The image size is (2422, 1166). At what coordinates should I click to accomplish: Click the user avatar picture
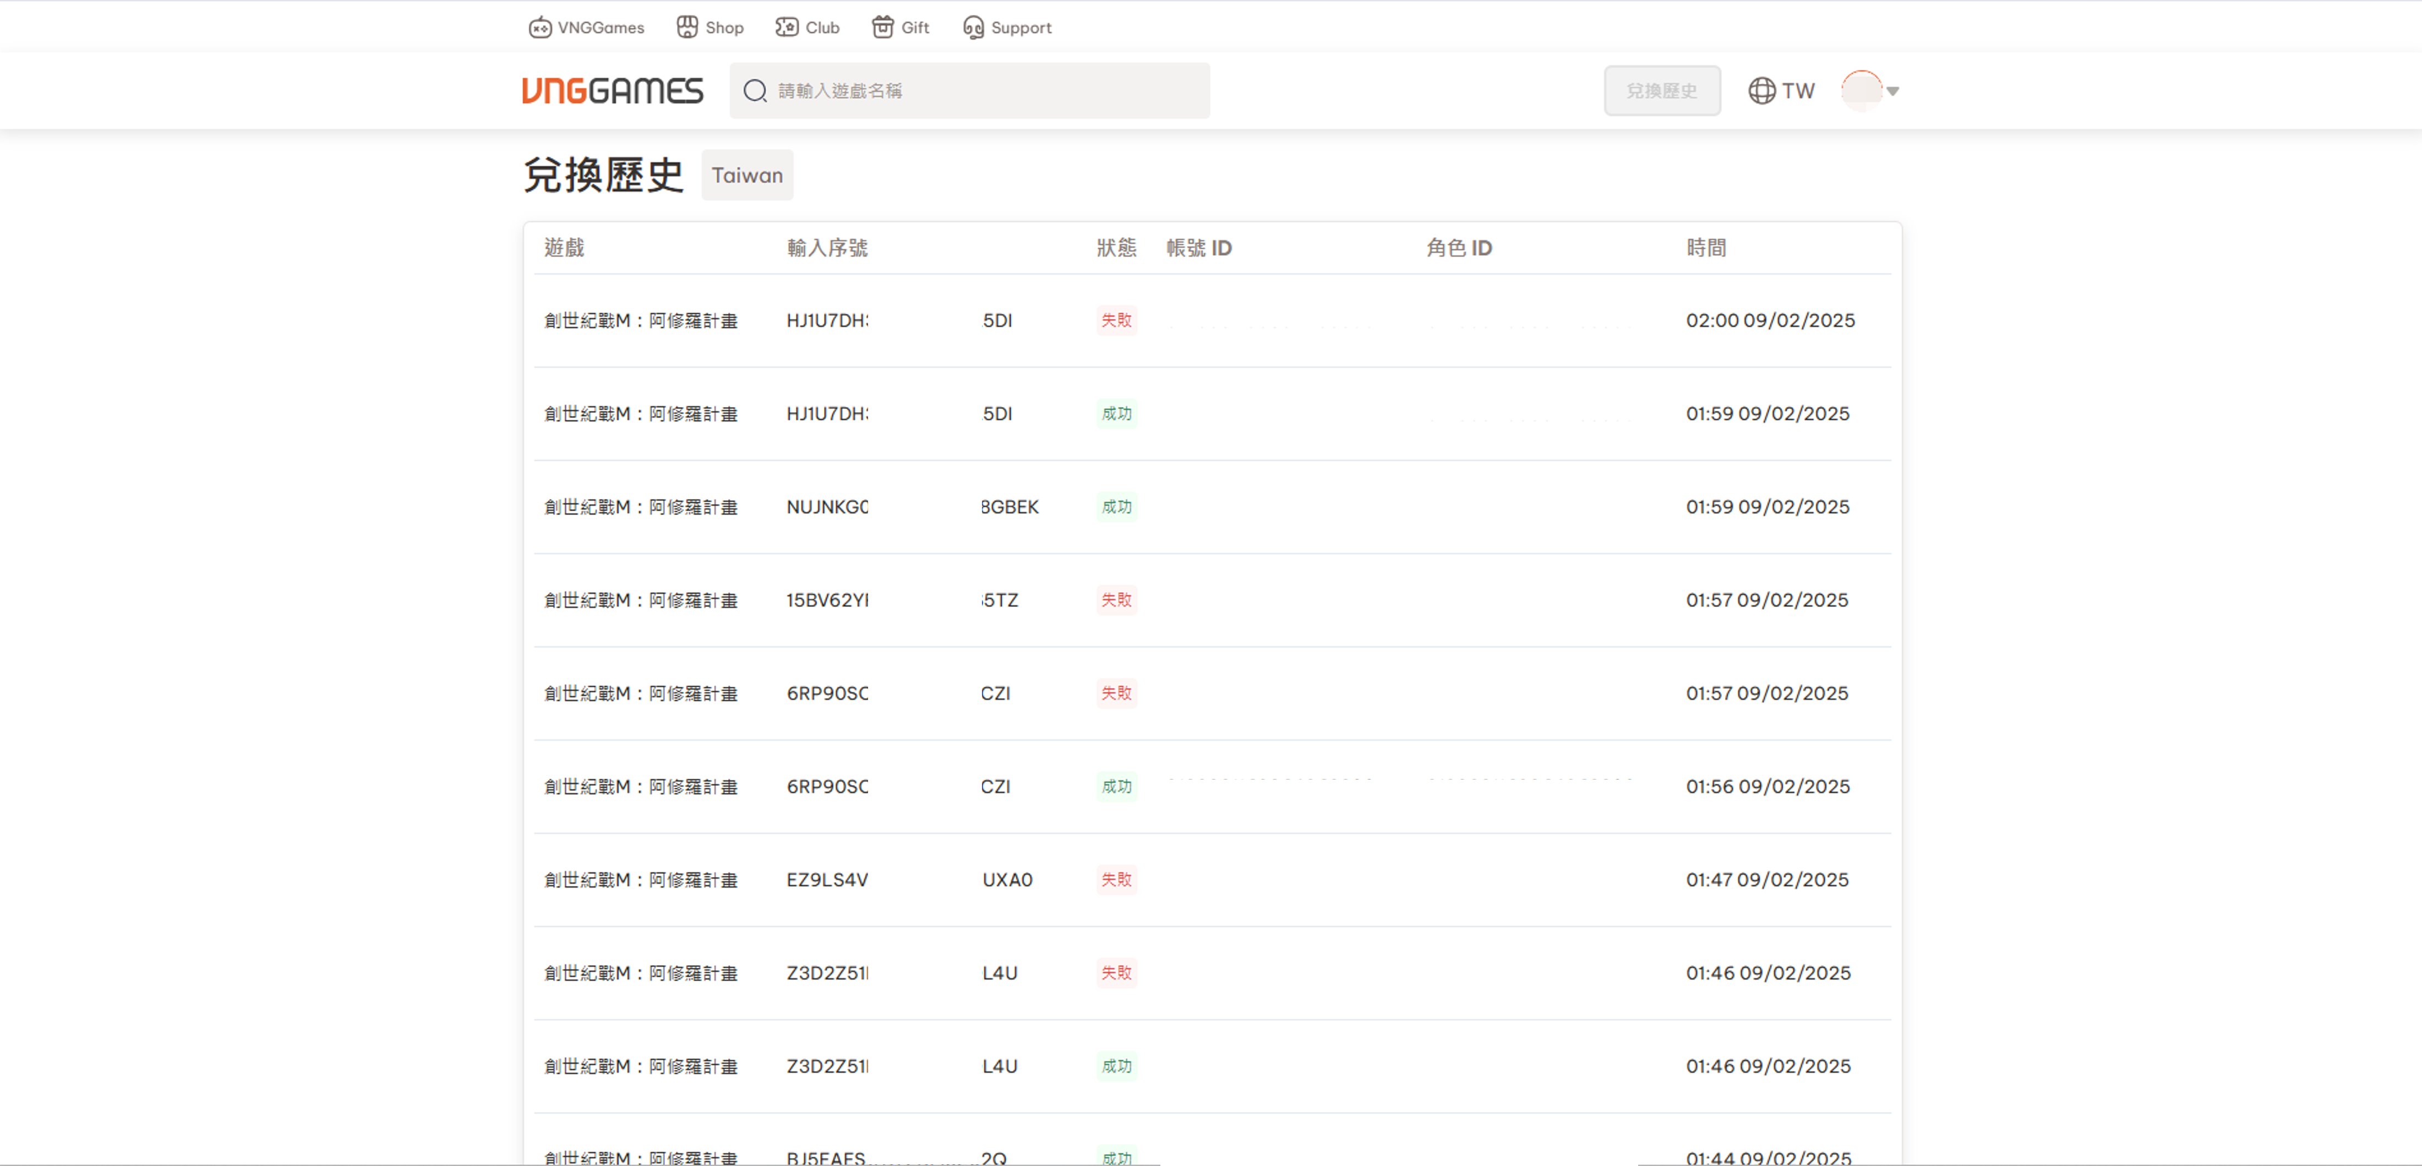(x=1862, y=90)
